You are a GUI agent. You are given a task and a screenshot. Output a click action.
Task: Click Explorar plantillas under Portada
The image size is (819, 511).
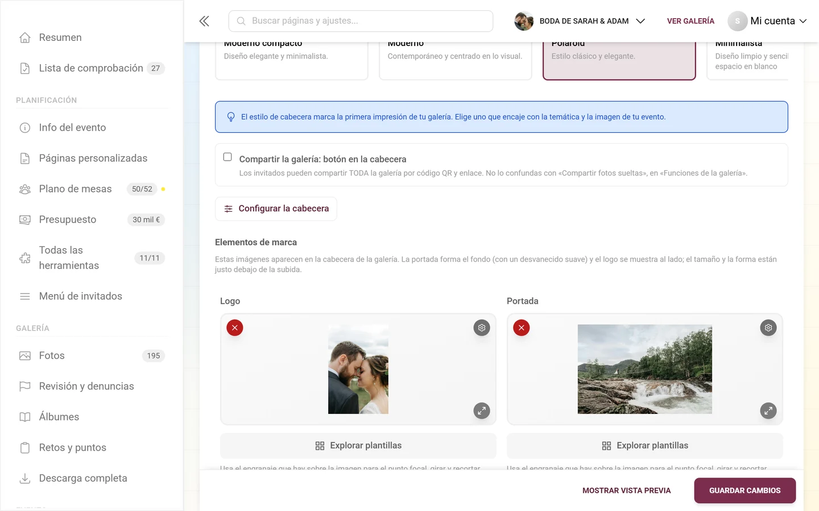(645, 446)
